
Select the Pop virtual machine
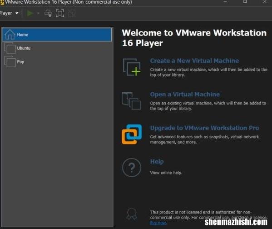[57, 62]
